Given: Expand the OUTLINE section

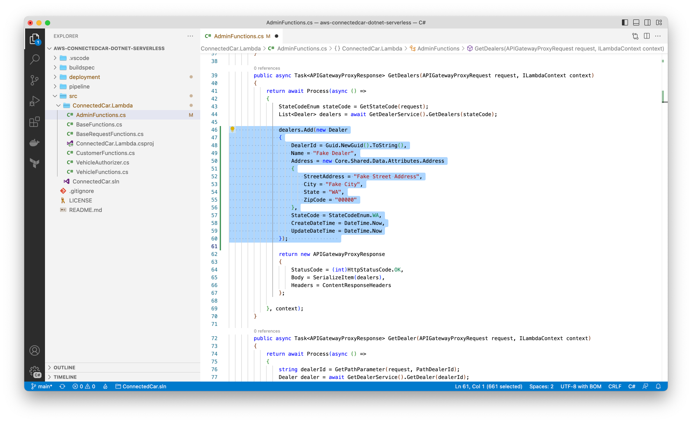Looking at the screenshot, I should (x=64, y=367).
